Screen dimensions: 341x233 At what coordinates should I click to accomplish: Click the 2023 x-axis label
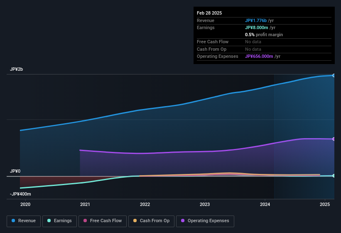pyautogui.click(x=205, y=204)
